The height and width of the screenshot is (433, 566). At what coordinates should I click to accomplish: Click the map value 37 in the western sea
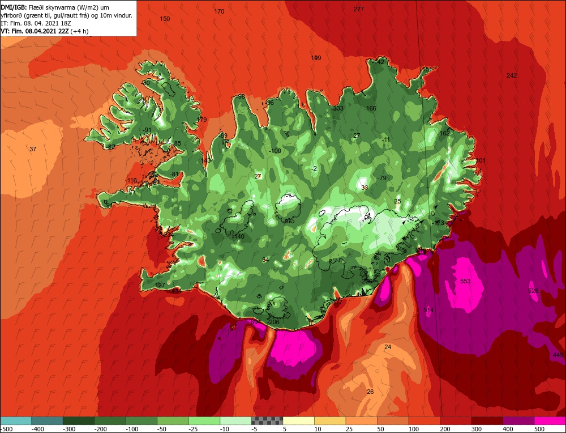click(33, 149)
